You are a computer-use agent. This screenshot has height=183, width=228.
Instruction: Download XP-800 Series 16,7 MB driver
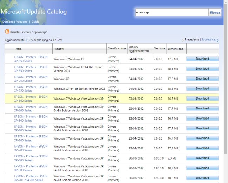pos(202,118)
